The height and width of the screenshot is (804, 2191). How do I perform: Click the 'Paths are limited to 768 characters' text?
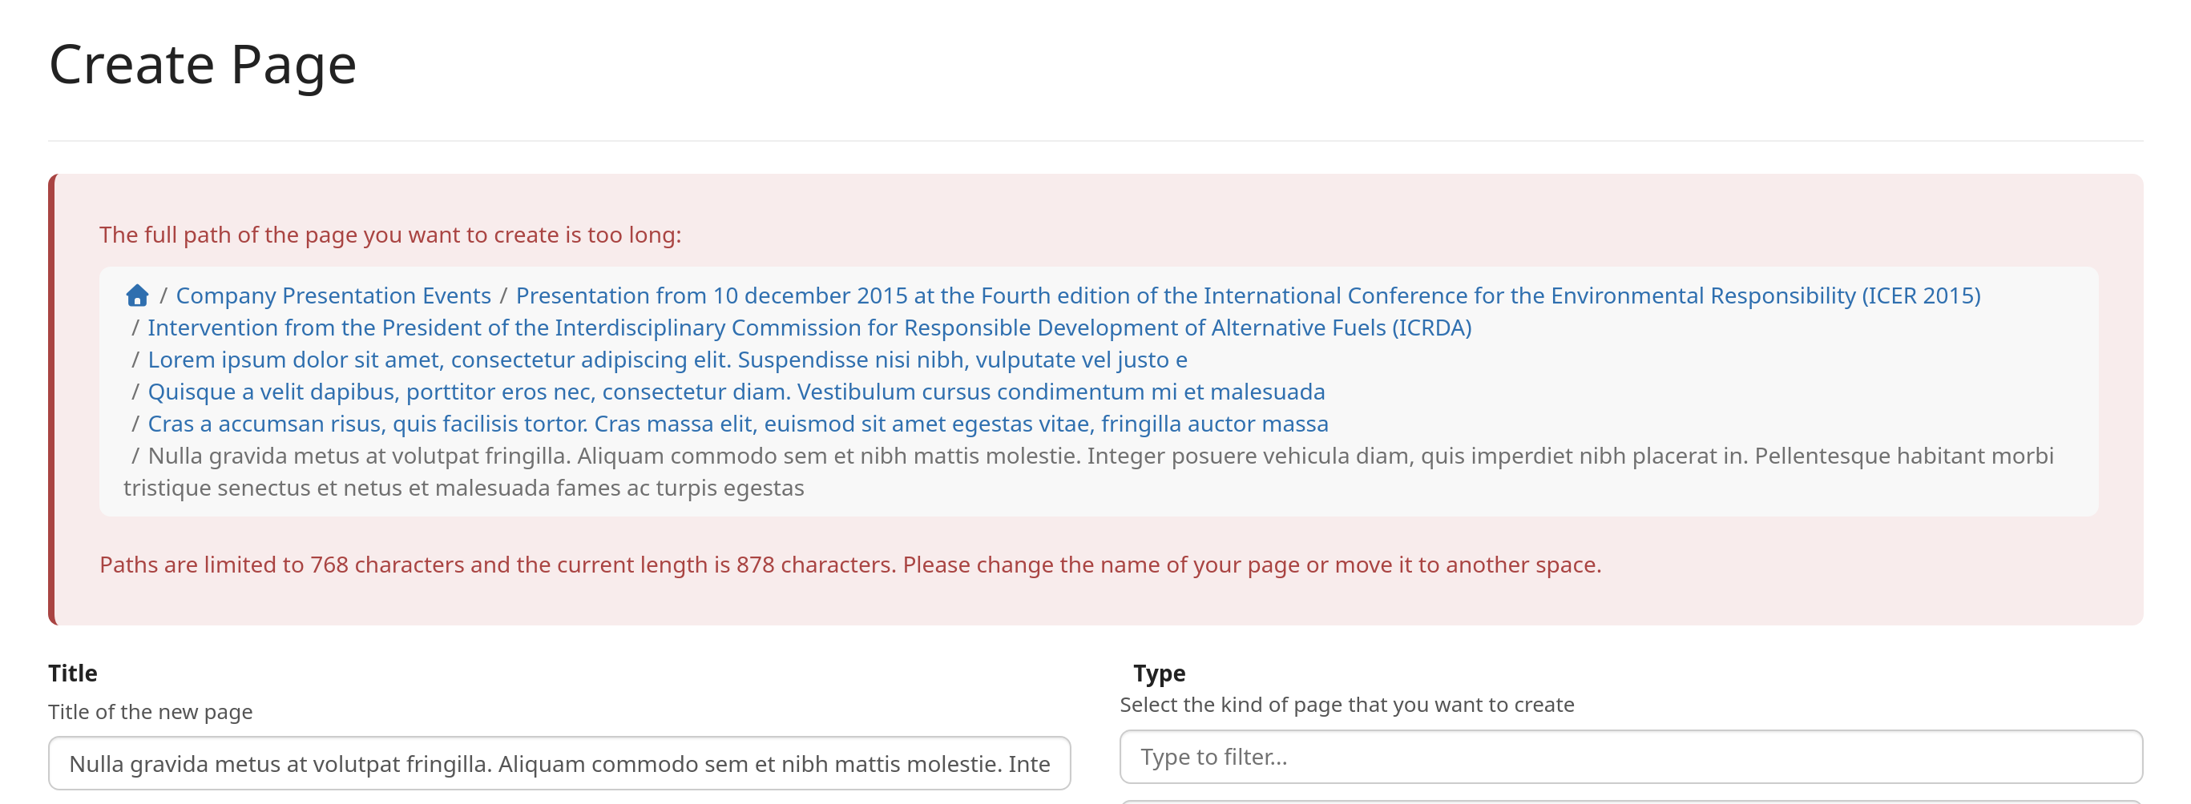849,565
